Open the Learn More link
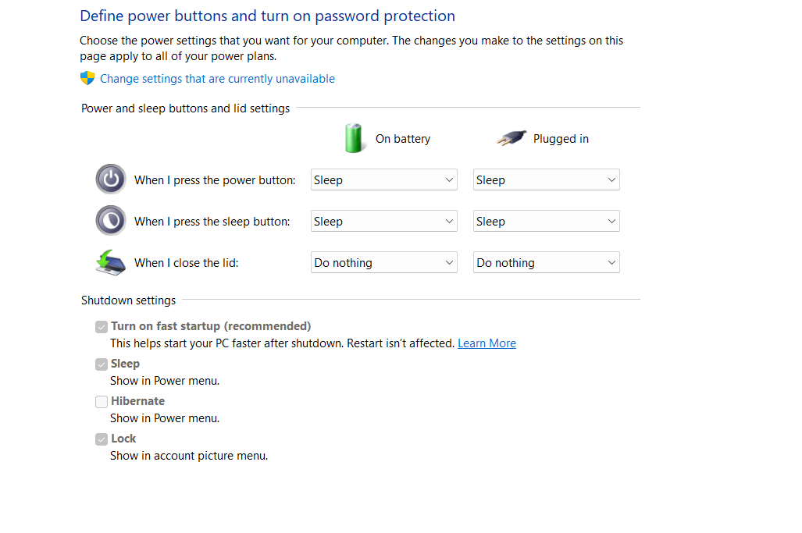802x533 pixels. [487, 343]
